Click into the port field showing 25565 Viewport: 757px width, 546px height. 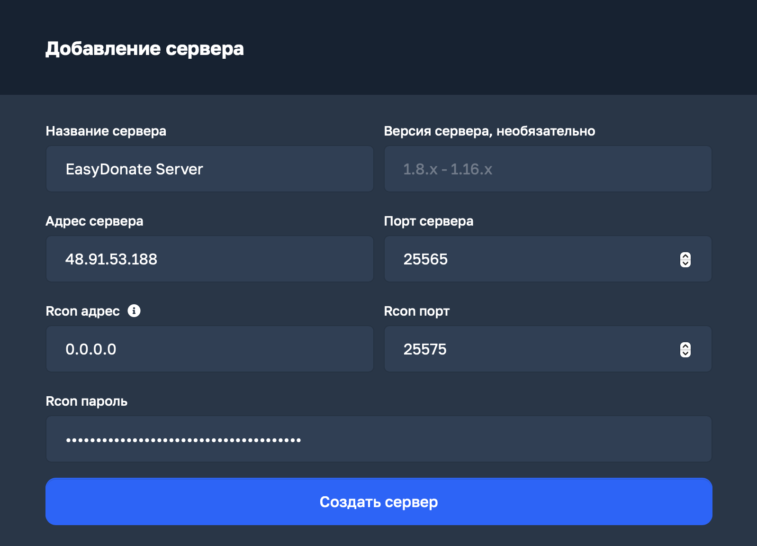click(x=531, y=259)
